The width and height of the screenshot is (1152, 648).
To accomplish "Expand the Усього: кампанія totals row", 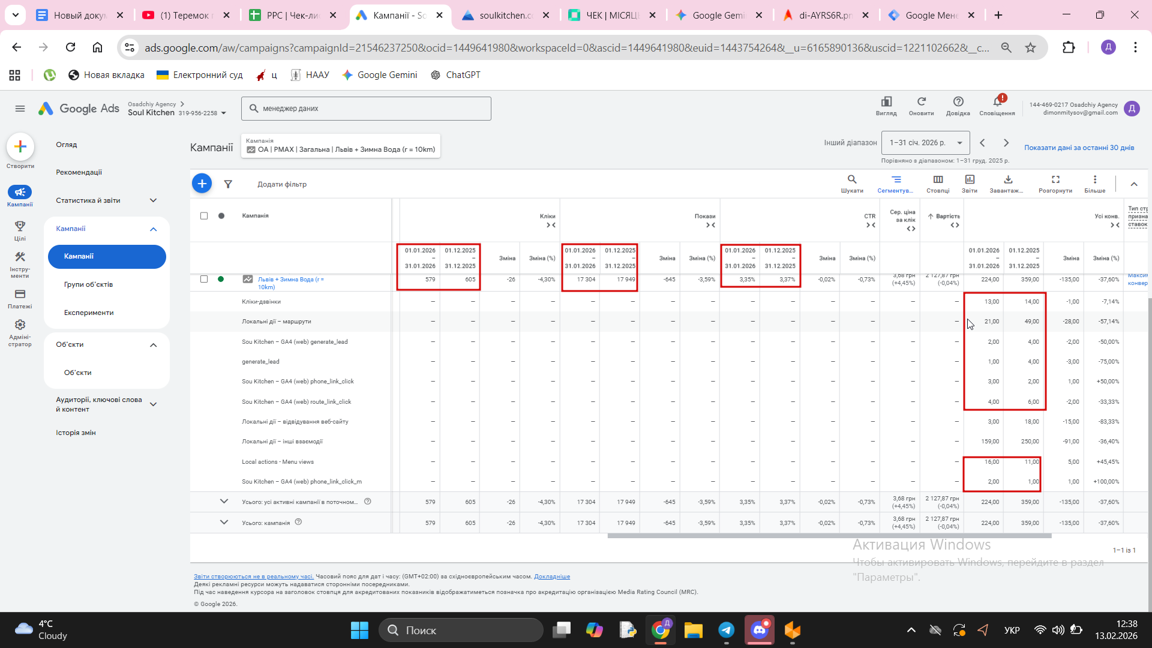I will 224,522.
